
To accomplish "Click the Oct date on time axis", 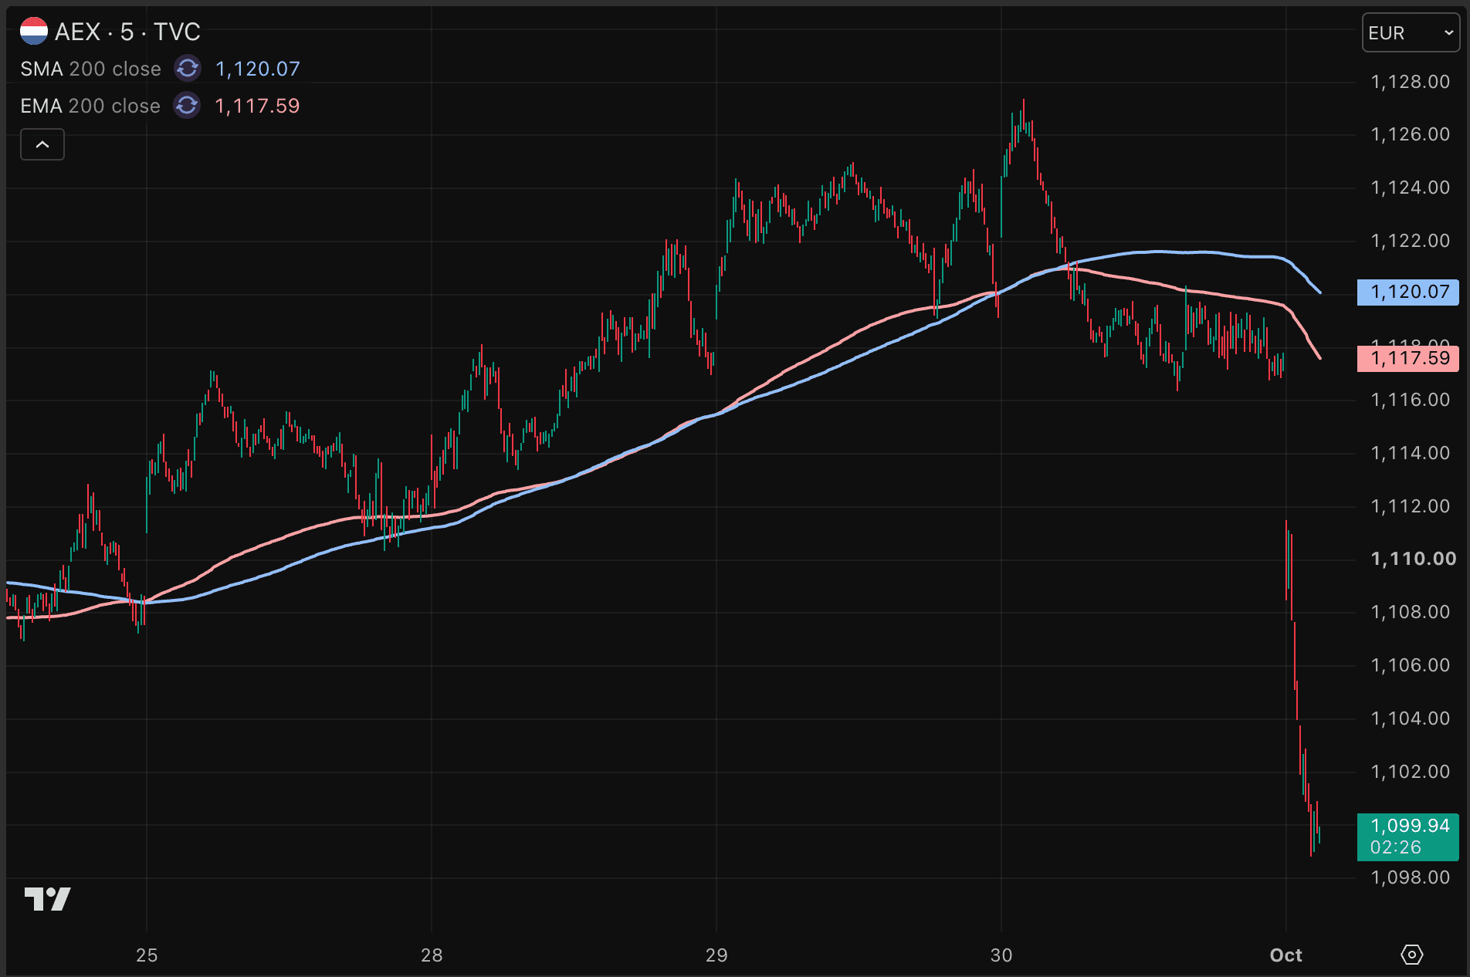I will [1285, 955].
